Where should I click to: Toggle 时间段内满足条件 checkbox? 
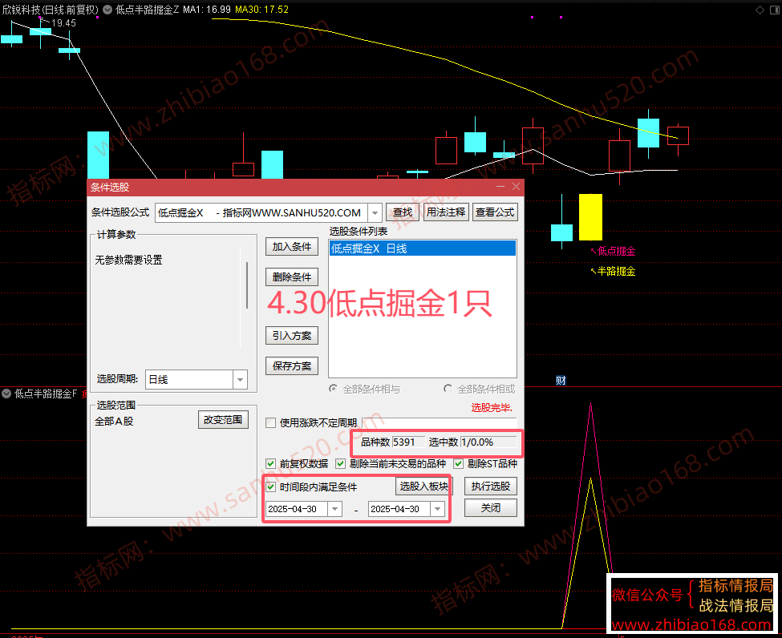[x=271, y=487]
